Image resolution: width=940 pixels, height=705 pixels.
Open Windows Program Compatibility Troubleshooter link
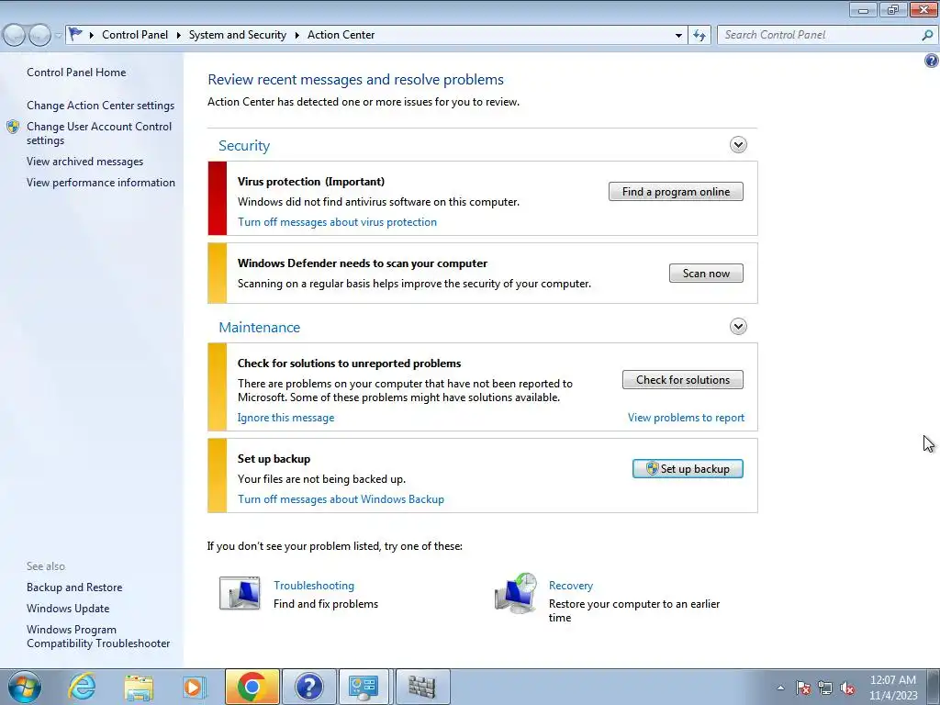(98, 636)
